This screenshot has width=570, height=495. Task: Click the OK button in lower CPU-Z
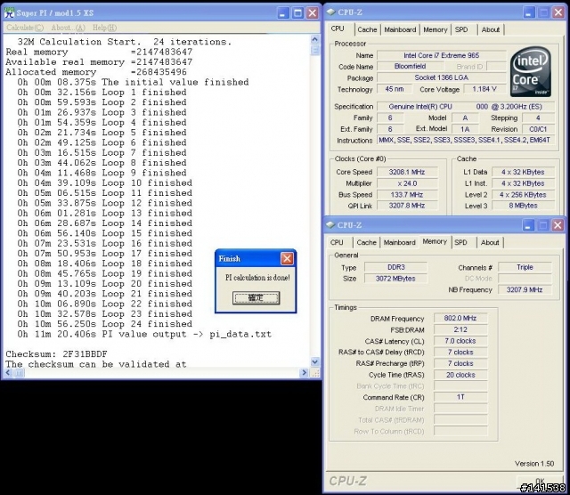tap(541, 481)
